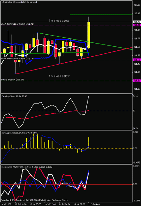Select the red rising trendline
The image size is (141, 206).
click(x=74, y=61)
